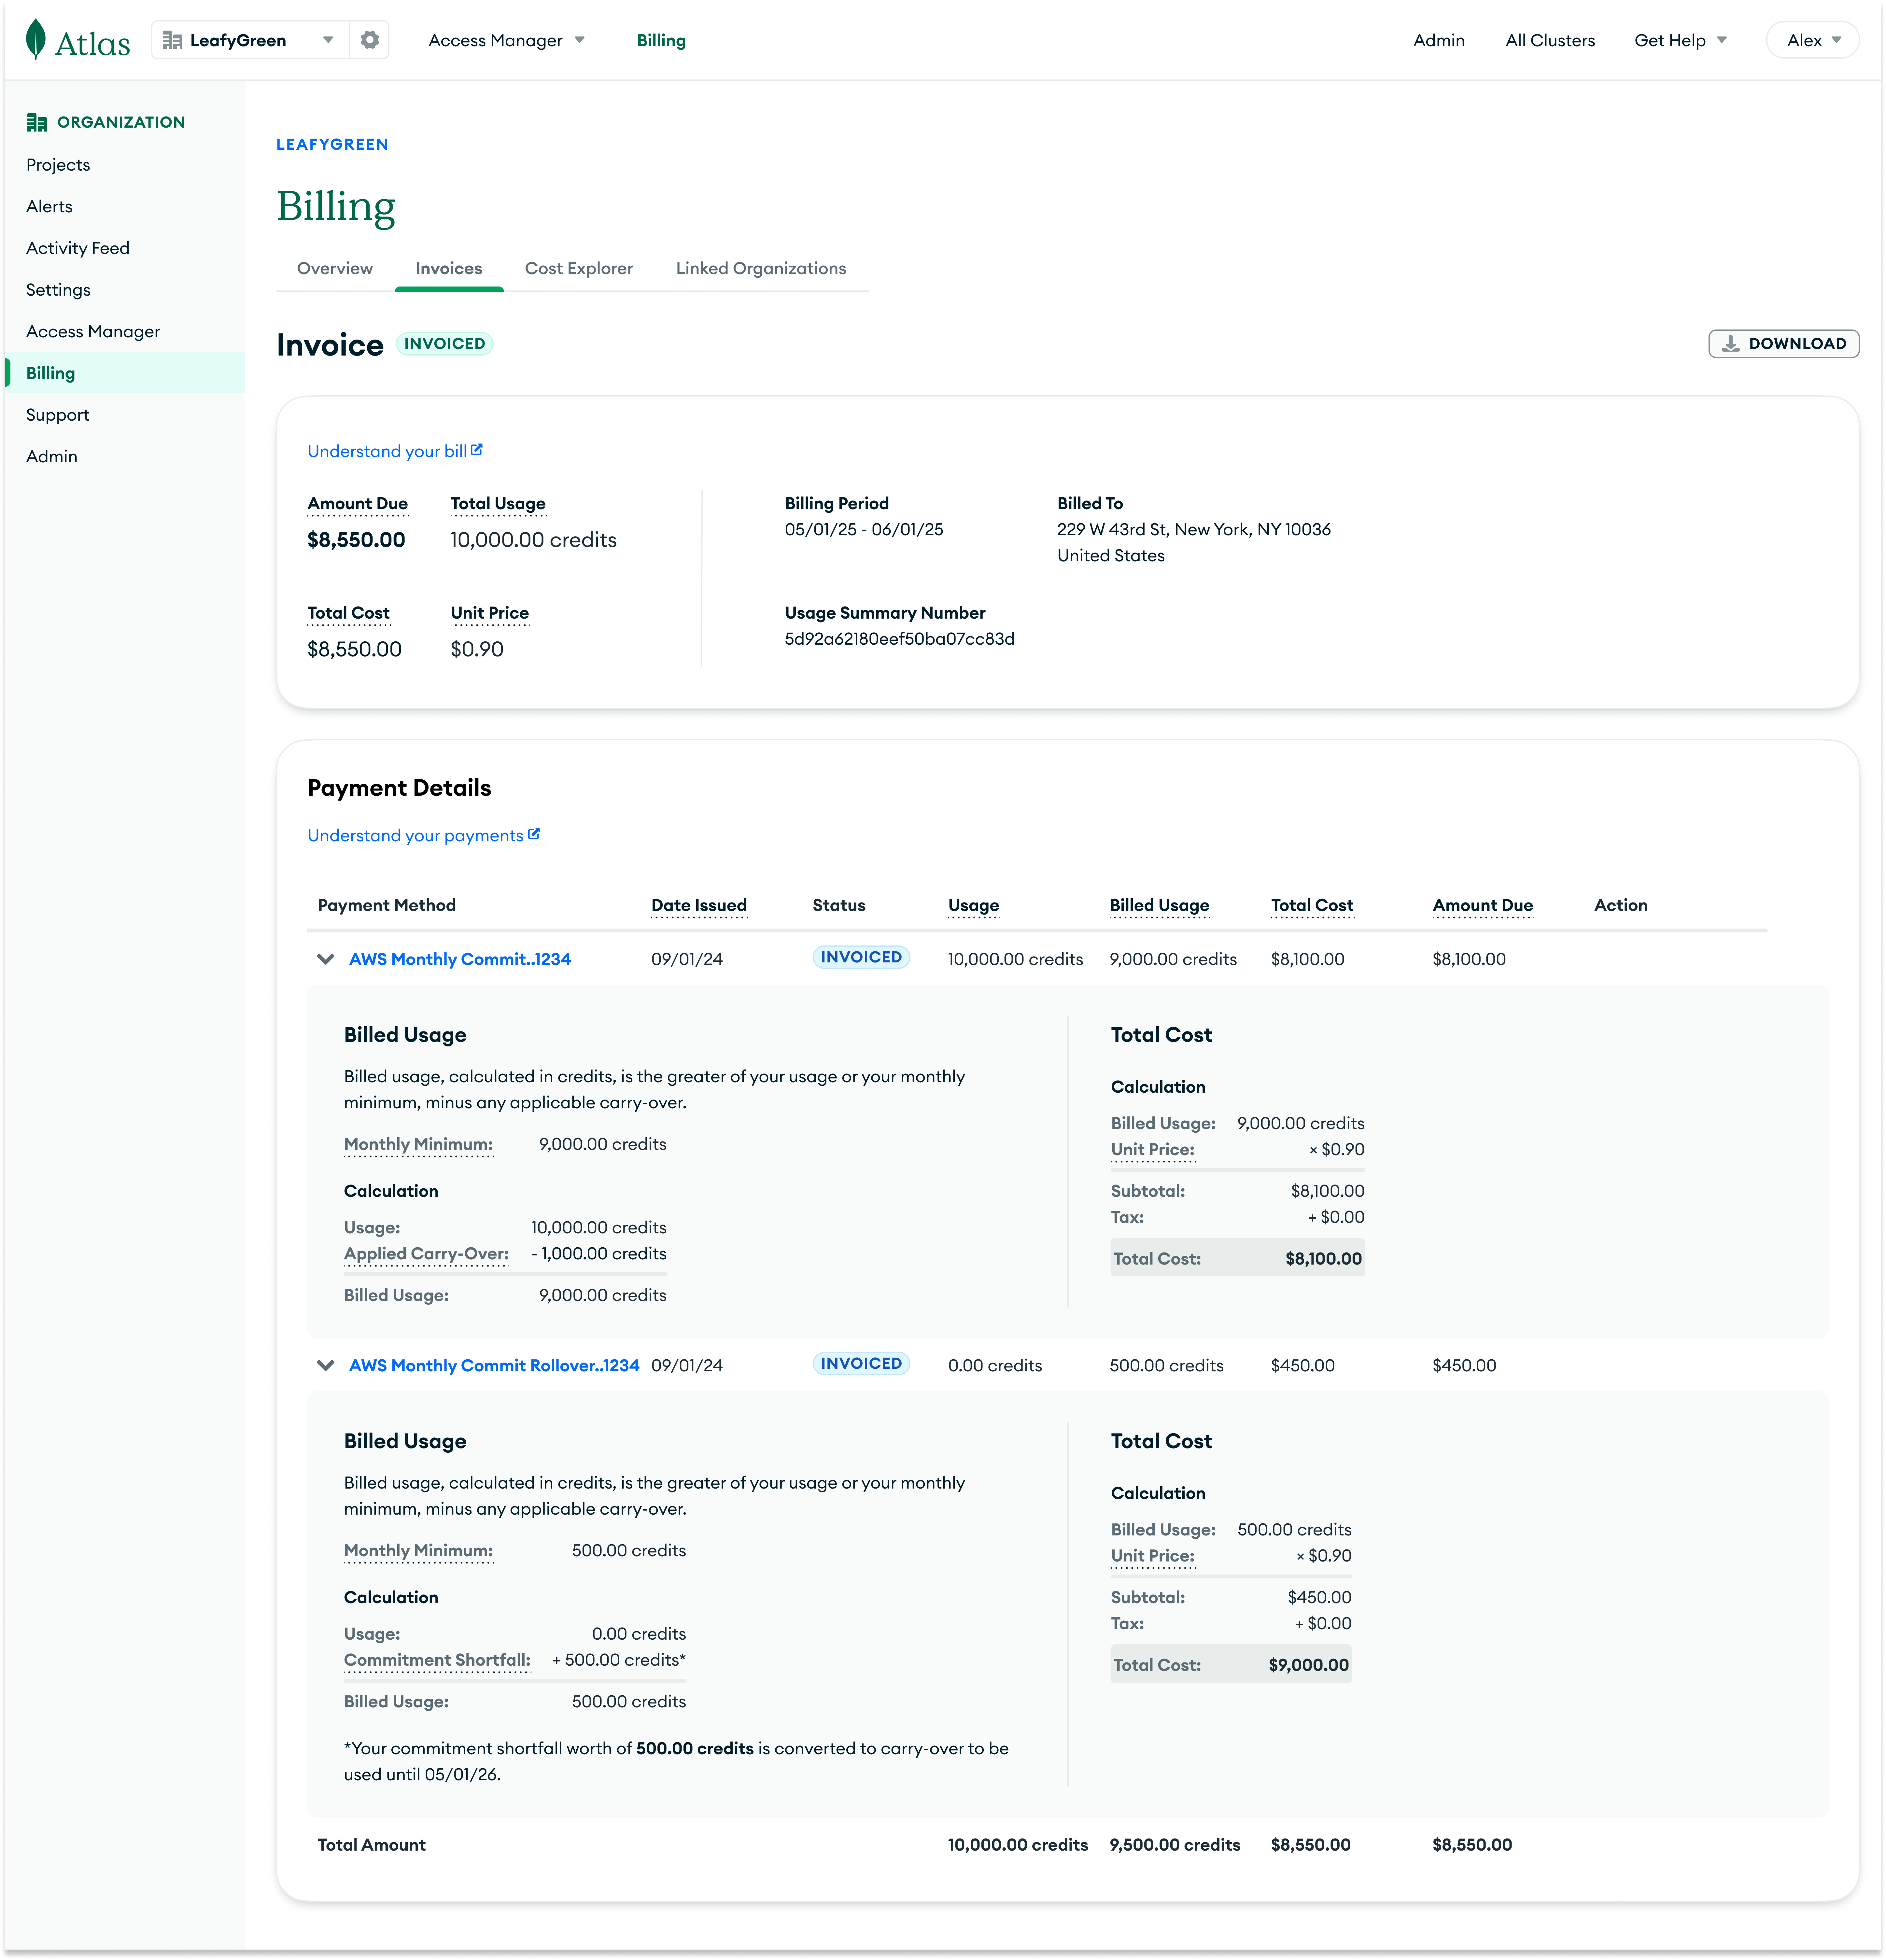The image size is (1886, 1960).
Task: Collapse the AWS Monthly Commit Rollover row
Action: pyautogui.click(x=325, y=1365)
